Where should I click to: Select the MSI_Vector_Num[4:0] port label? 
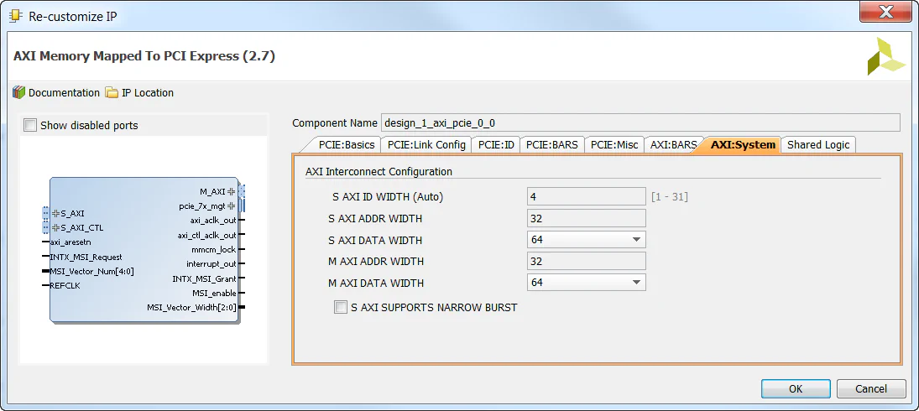click(92, 271)
